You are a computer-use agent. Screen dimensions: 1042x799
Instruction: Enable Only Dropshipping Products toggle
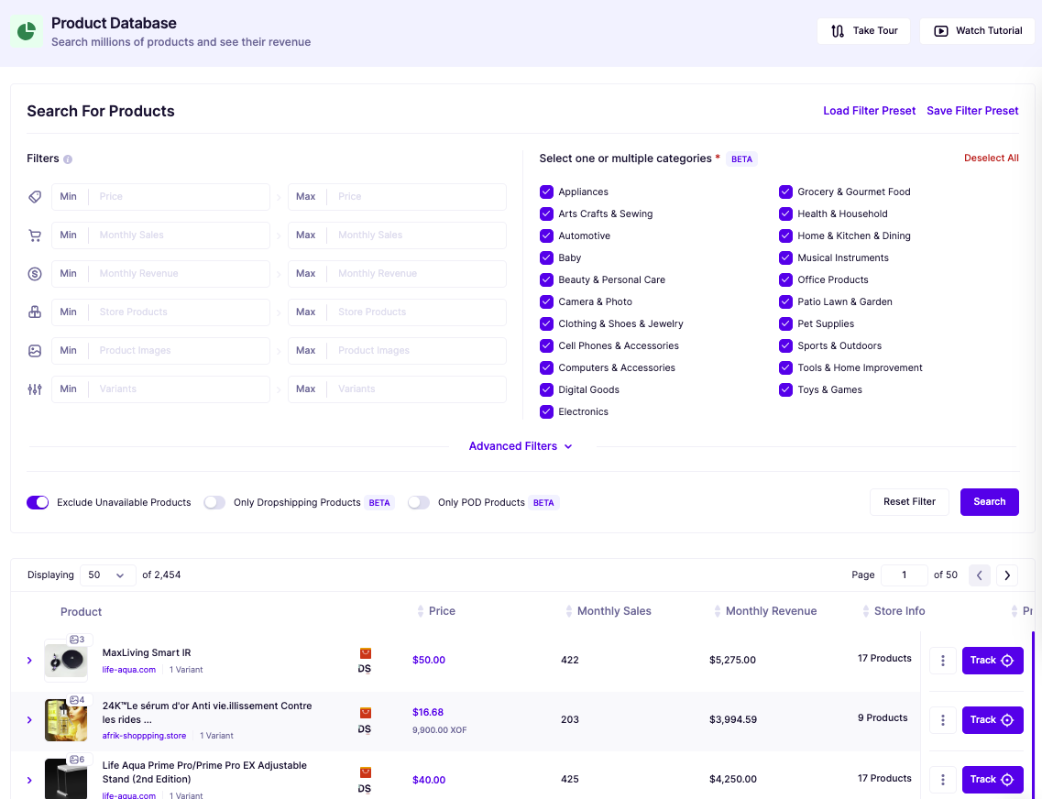(214, 502)
